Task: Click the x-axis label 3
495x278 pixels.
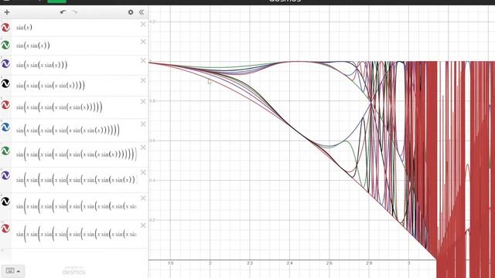Action: click(409, 263)
